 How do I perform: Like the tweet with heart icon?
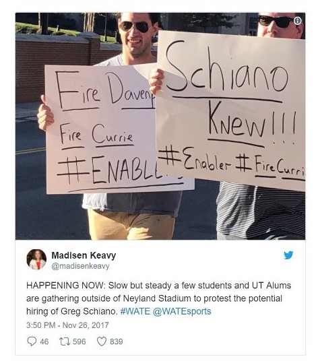102,341
